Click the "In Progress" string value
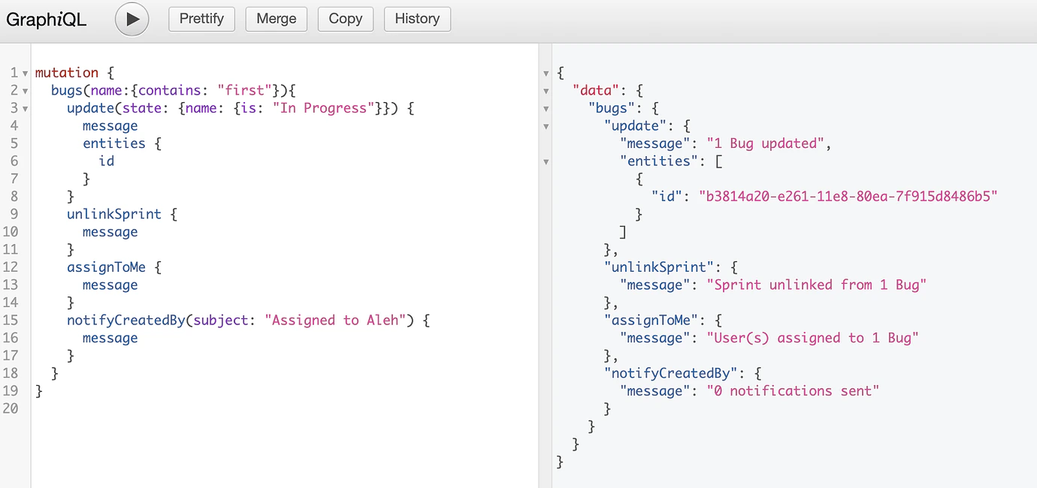The width and height of the screenshot is (1037, 488). click(x=325, y=108)
